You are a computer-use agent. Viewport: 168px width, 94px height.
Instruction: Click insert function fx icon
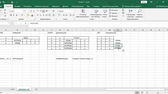25,23
